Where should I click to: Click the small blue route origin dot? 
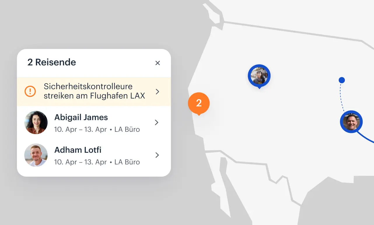click(342, 80)
